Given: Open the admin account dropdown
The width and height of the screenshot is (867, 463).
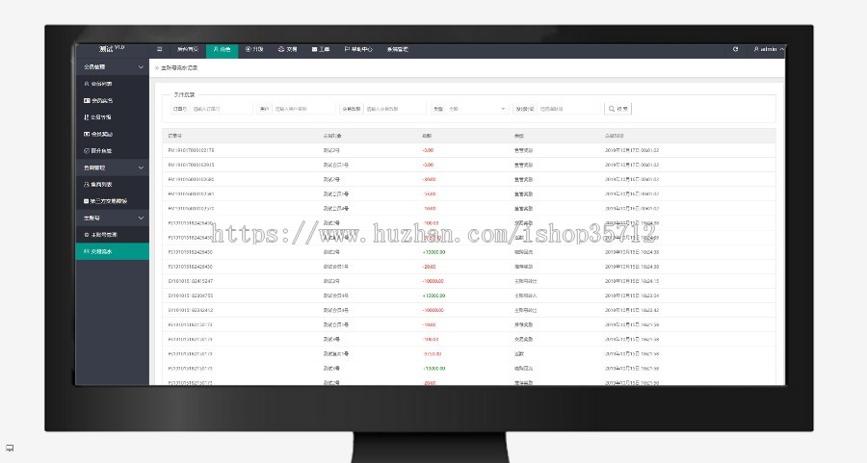Looking at the screenshot, I should [x=769, y=49].
